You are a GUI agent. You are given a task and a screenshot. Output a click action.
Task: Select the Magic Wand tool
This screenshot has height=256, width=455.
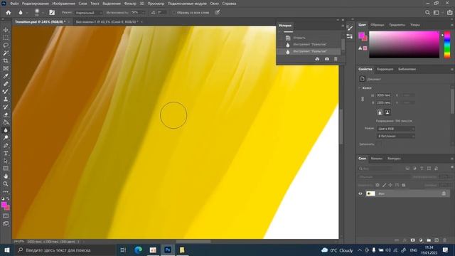6,53
